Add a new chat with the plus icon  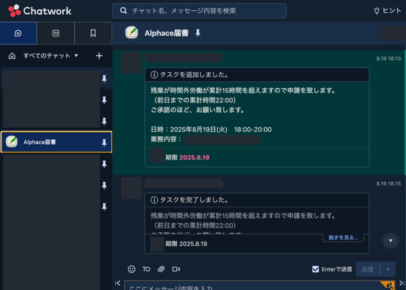tap(99, 56)
